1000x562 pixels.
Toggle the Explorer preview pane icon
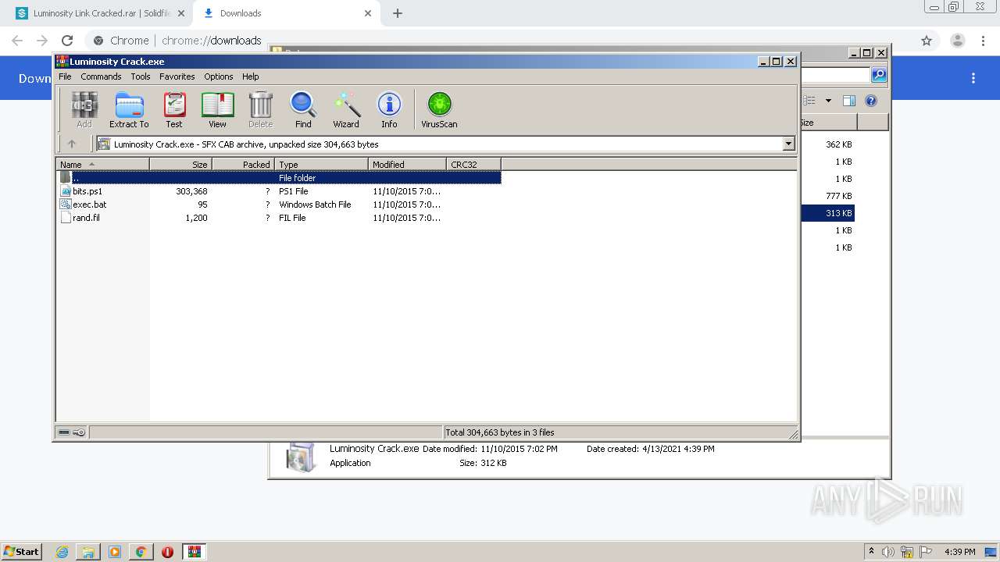(849, 101)
